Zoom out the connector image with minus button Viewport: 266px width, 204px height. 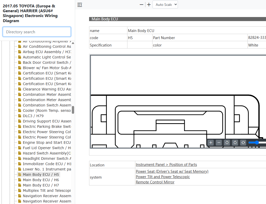219,143
